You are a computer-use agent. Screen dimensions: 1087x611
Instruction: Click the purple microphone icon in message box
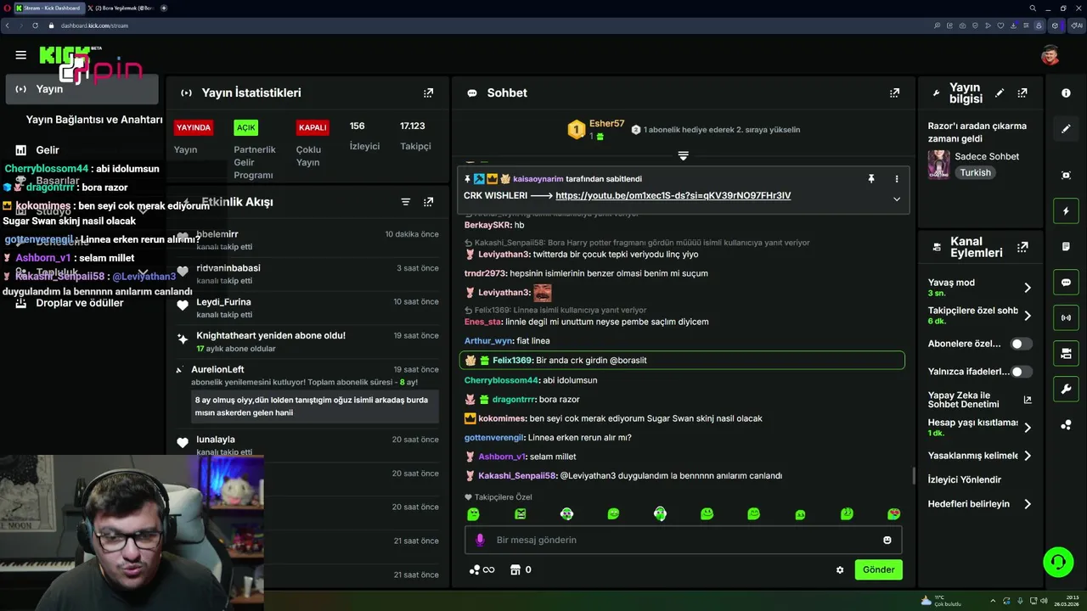480,540
